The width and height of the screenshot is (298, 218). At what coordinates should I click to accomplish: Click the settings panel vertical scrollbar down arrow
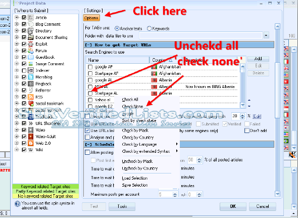277,194
